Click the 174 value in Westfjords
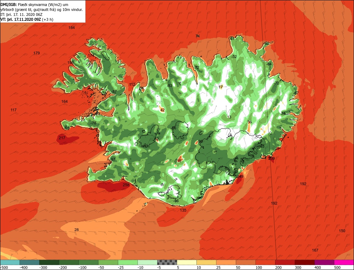354x270 pixels. point(91,55)
